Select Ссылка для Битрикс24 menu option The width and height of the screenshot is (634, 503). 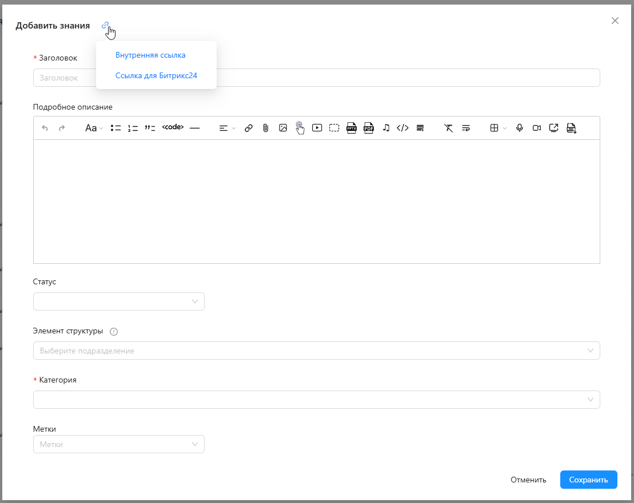tap(156, 76)
